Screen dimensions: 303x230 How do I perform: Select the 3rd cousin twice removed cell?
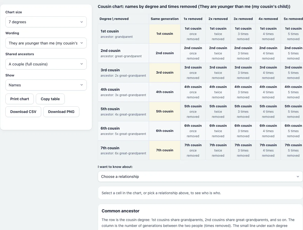point(218,73)
